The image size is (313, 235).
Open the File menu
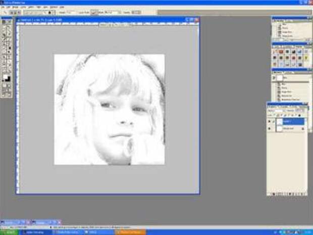(3, 7)
